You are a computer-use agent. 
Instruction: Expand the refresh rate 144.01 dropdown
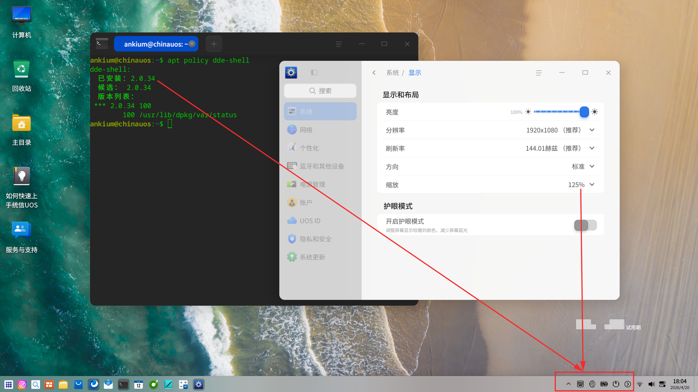tap(592, 148)
